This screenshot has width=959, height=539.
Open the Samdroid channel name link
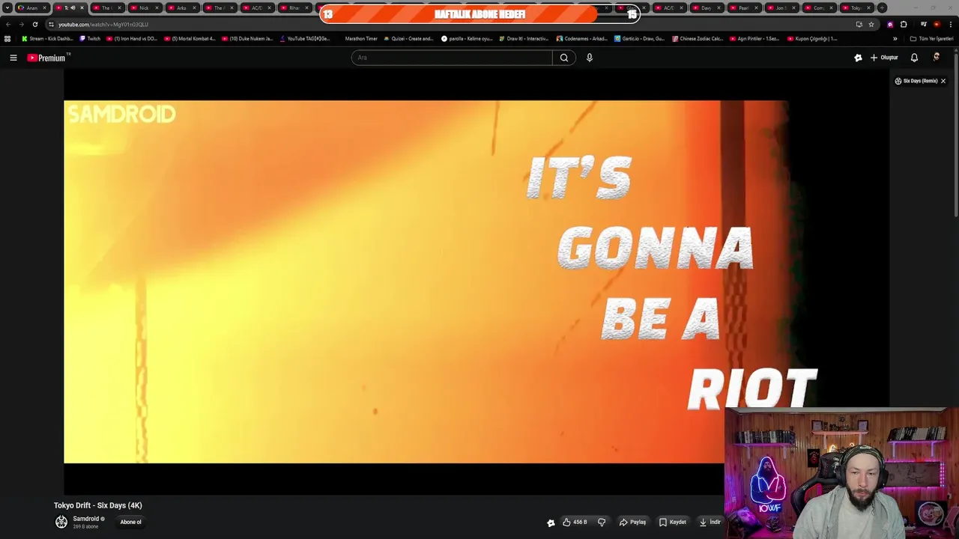tap(85, 519)
